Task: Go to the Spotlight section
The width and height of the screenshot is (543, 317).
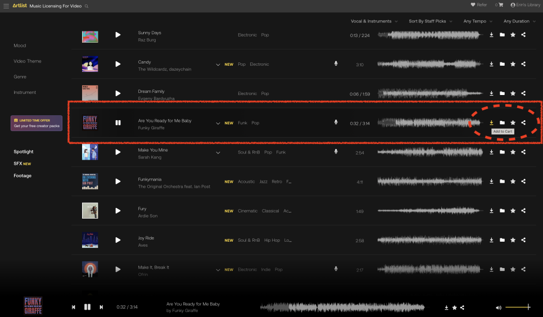Action: (x=24, y=152)
